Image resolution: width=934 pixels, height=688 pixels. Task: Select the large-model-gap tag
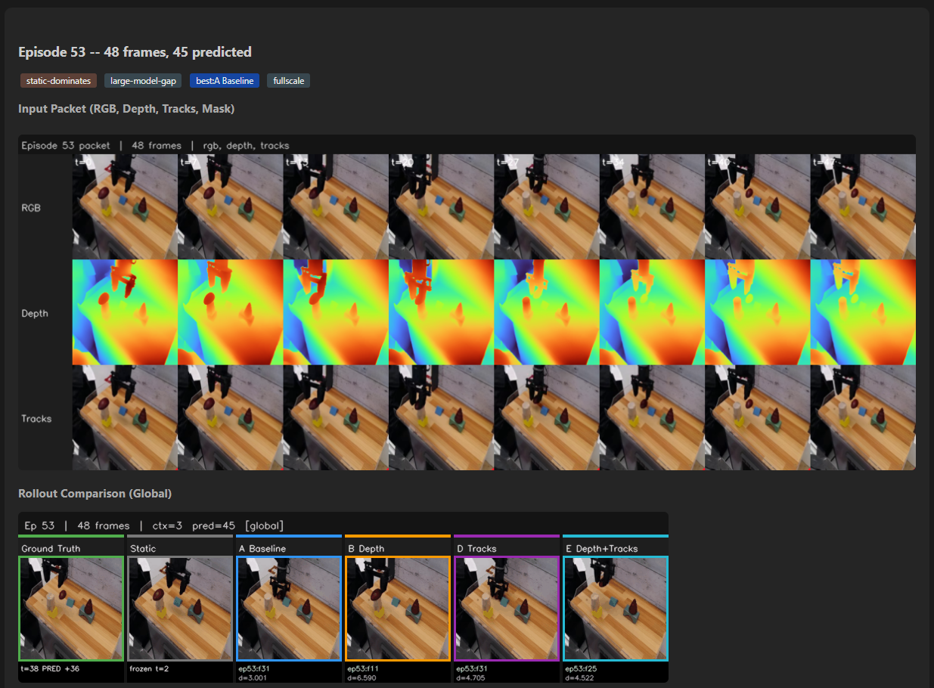[x=142, y=80]
